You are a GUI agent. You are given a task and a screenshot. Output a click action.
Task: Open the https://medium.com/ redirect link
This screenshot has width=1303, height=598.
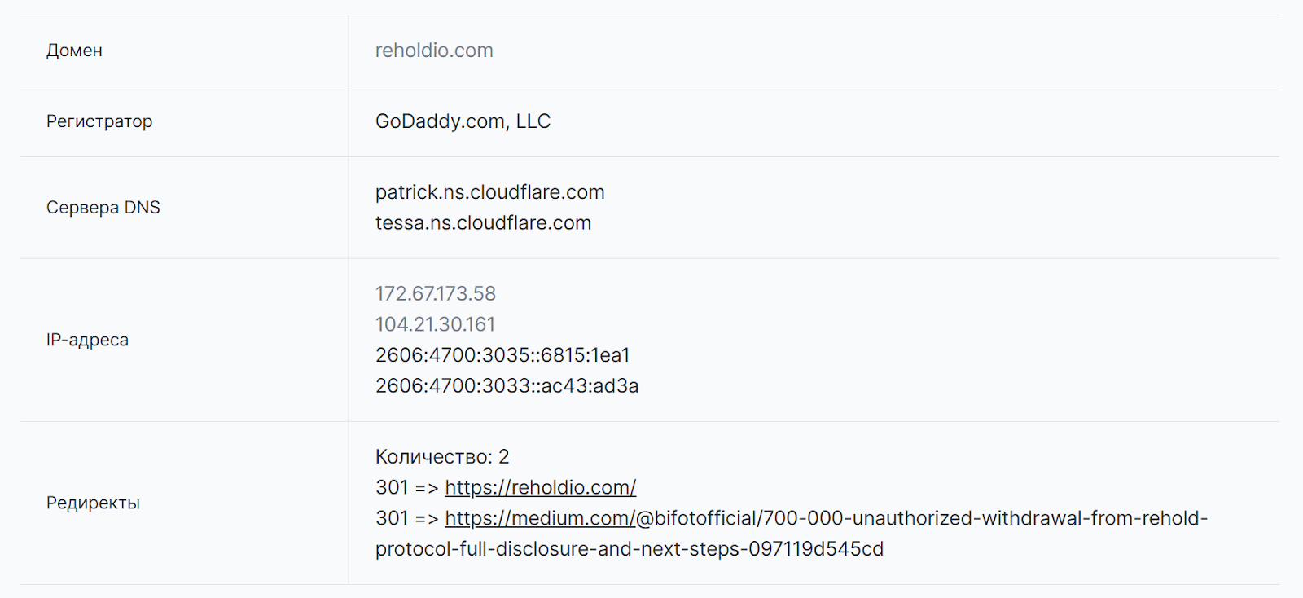[539, 518]
